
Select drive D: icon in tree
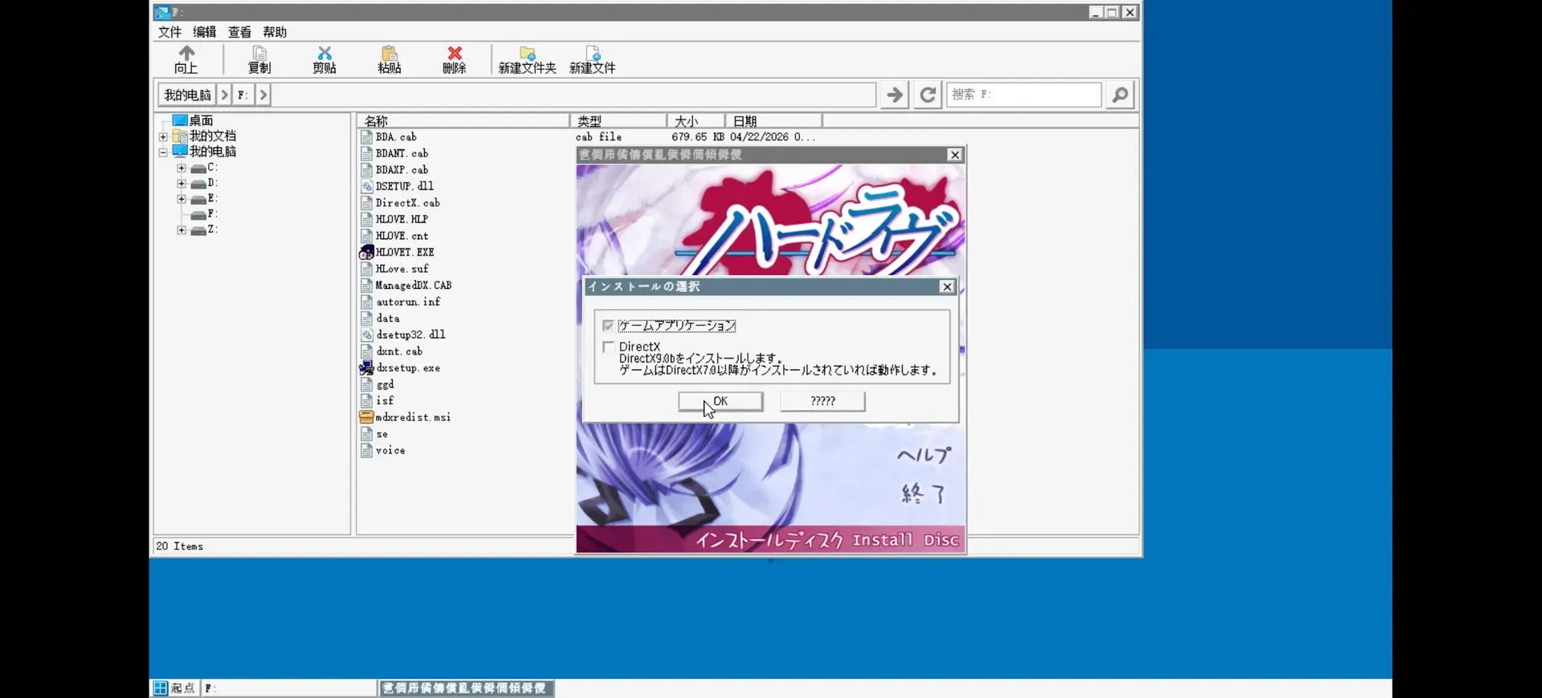(198, 184)
